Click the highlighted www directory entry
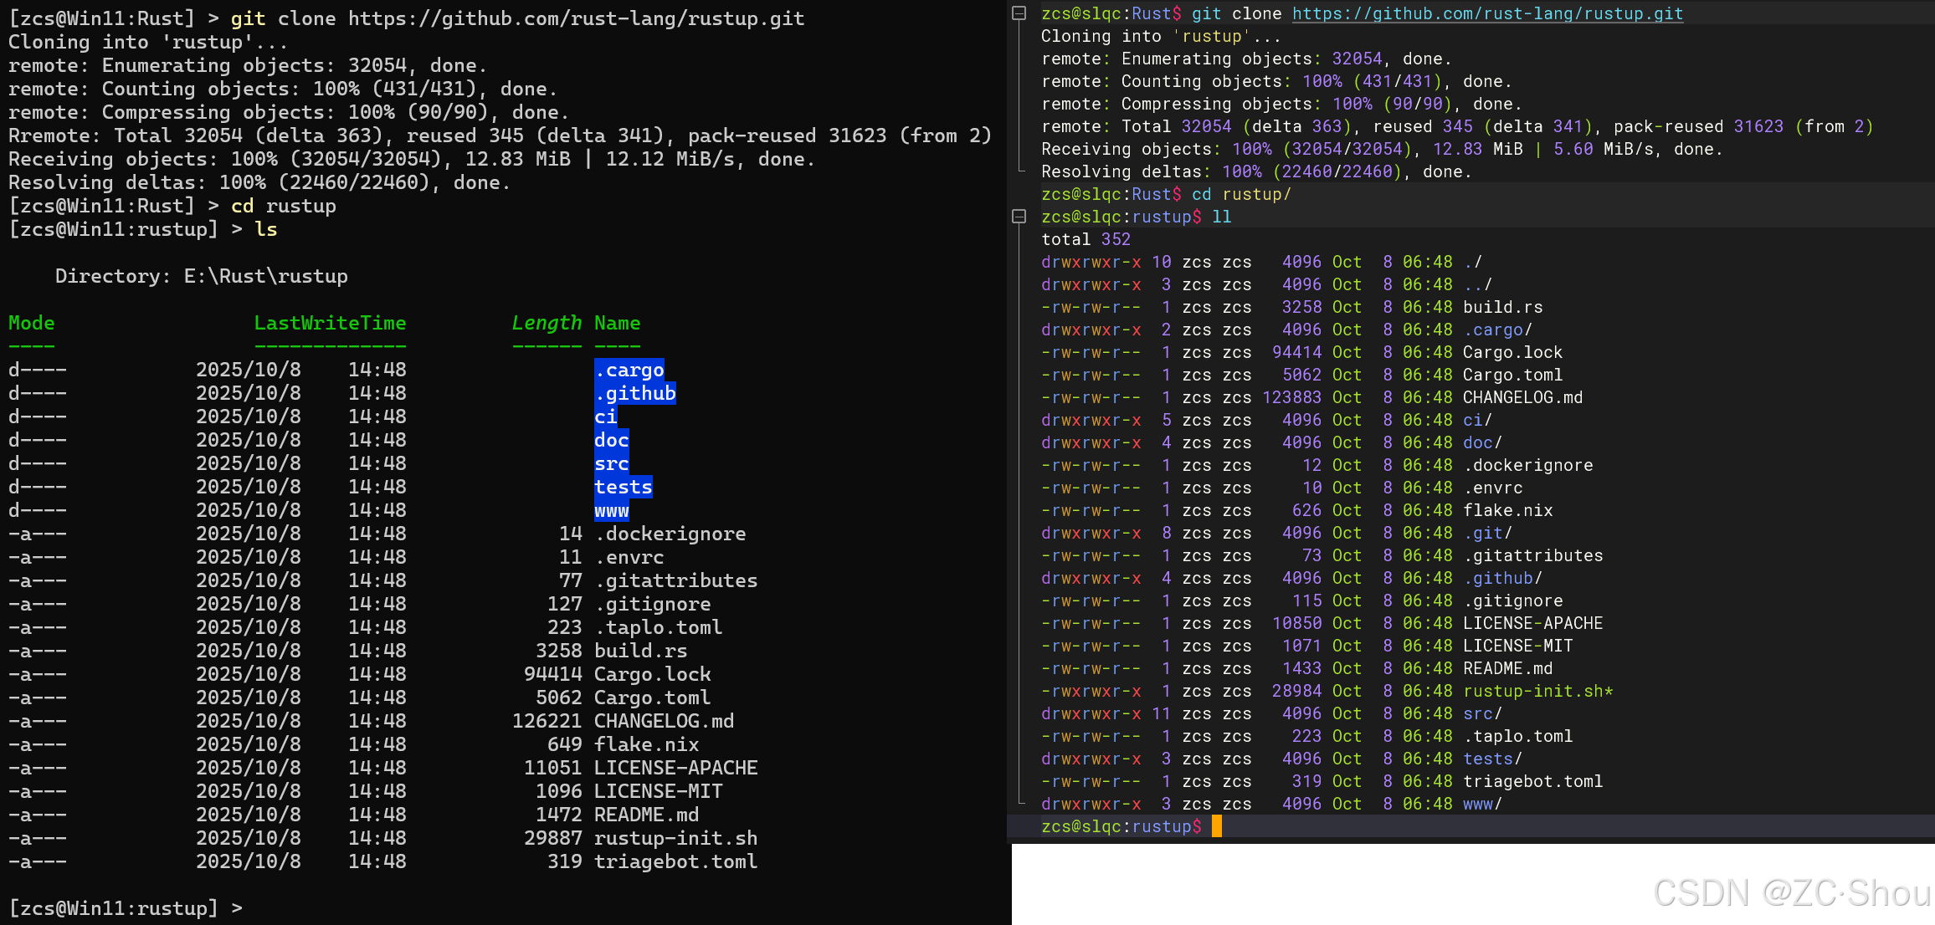Viewport: 1935px width, 925px height. [612, 510]
